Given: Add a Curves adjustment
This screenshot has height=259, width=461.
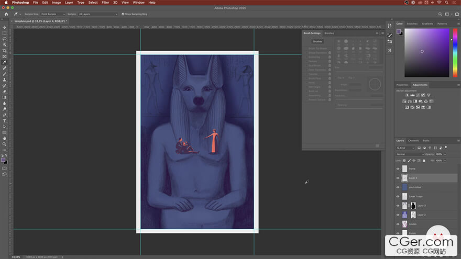Looking at the screenshot, I should tap(418, 95).
